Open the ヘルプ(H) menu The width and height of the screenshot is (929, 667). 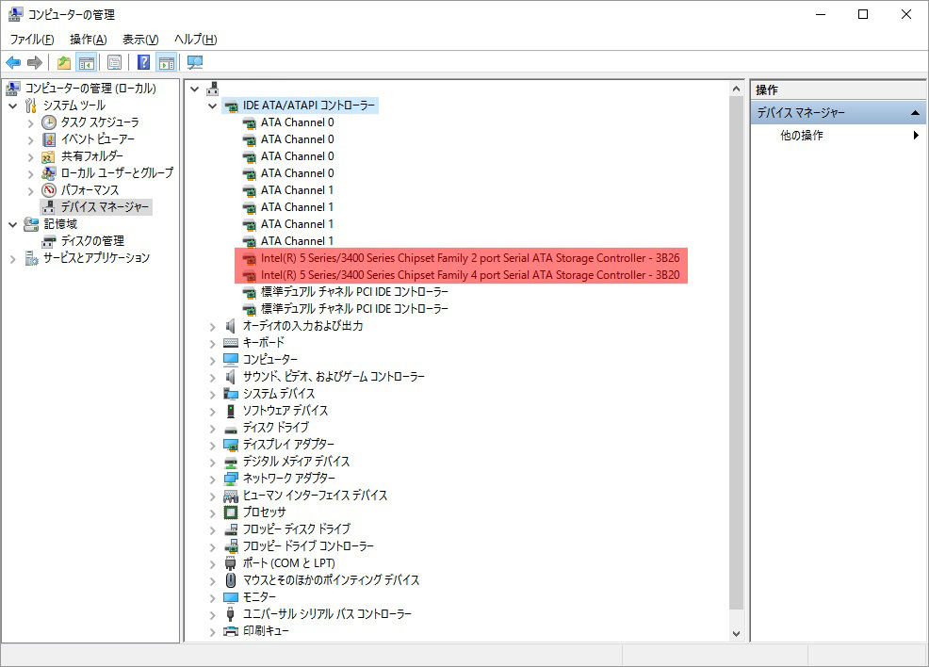[x=196, y=39]
